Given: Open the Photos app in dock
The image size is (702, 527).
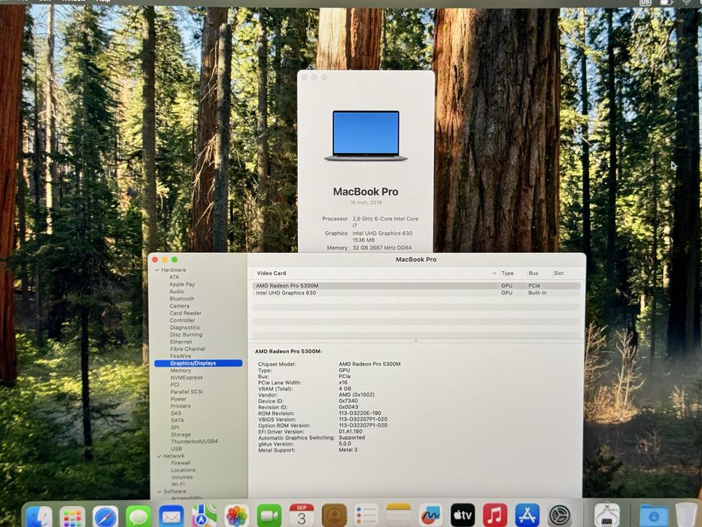Looking at the screenshot, I should coord(237,516).
